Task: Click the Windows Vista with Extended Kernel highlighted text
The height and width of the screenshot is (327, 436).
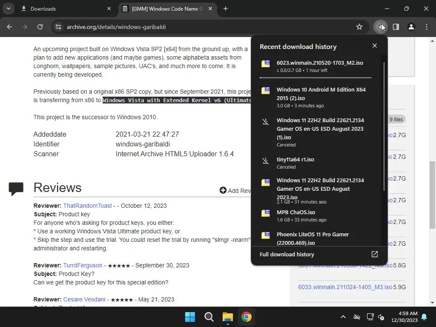Action: click(177, 100)
